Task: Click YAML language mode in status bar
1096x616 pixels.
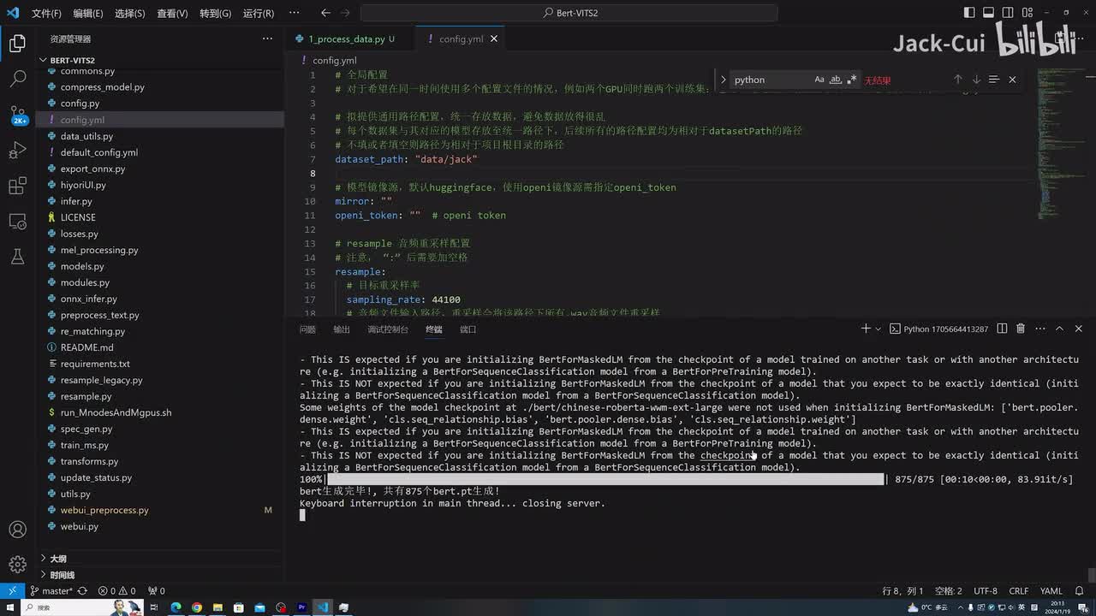Action: 1051,590
